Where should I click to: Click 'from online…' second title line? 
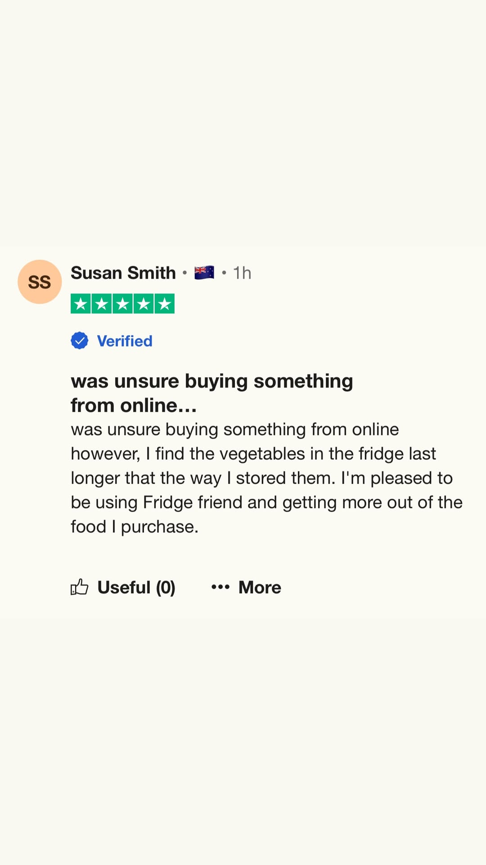tap(134, 405)
